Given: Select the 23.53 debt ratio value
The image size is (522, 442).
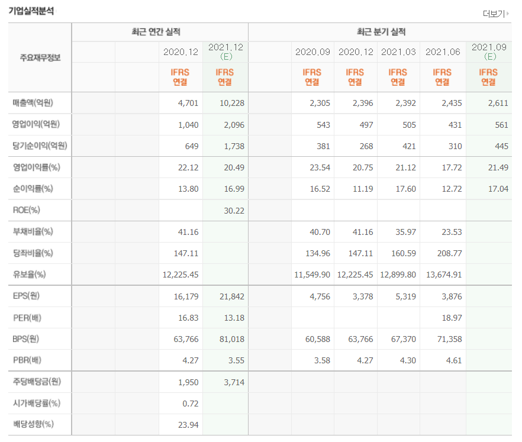Looking at the screenshot, I should (x=452, y=232).
